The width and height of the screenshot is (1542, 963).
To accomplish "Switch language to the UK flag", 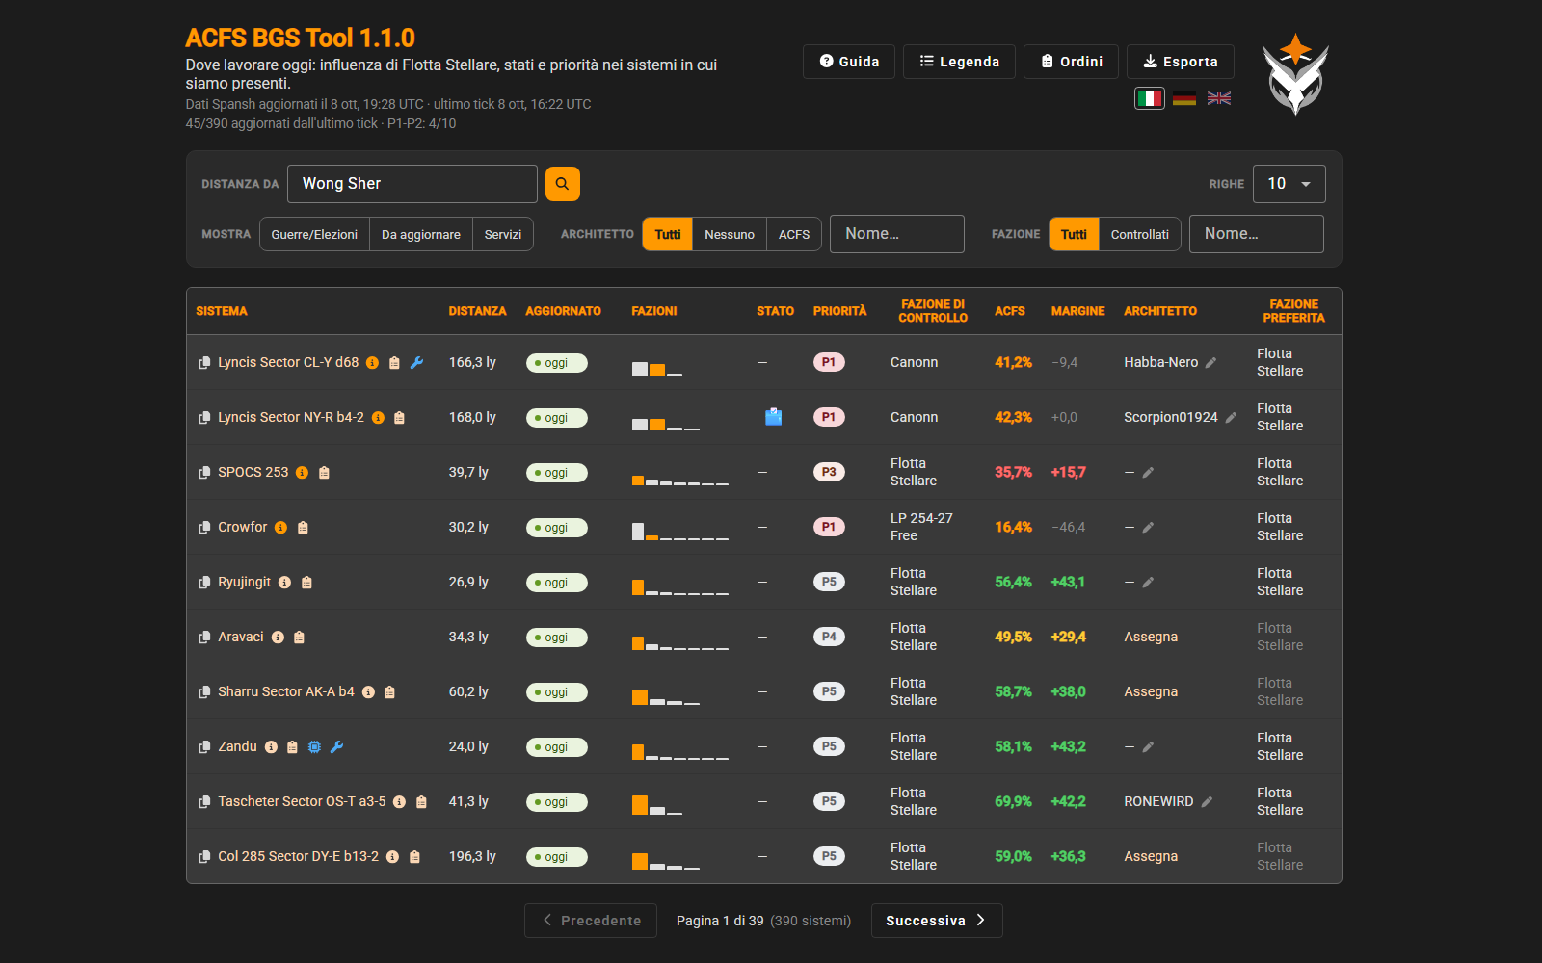I will (x=1219, y=98).
